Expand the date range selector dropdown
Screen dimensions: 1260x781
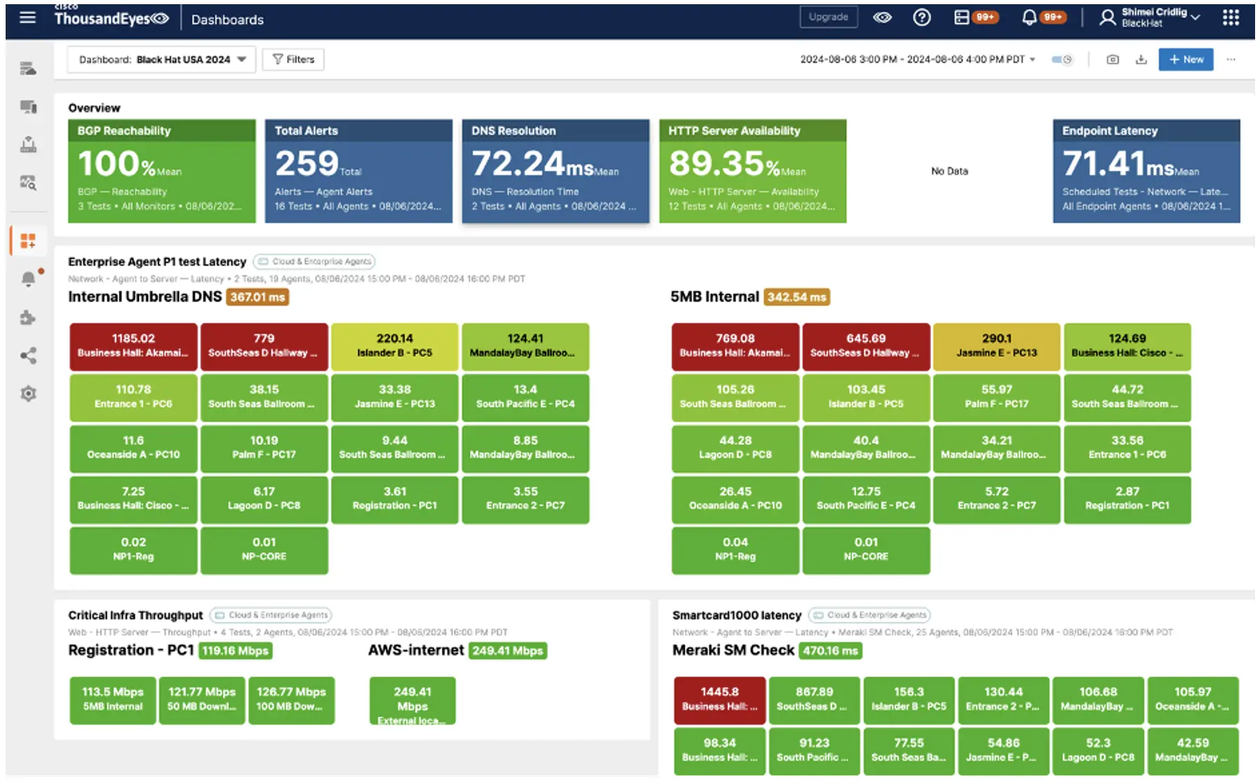[x=1031, y=60]
